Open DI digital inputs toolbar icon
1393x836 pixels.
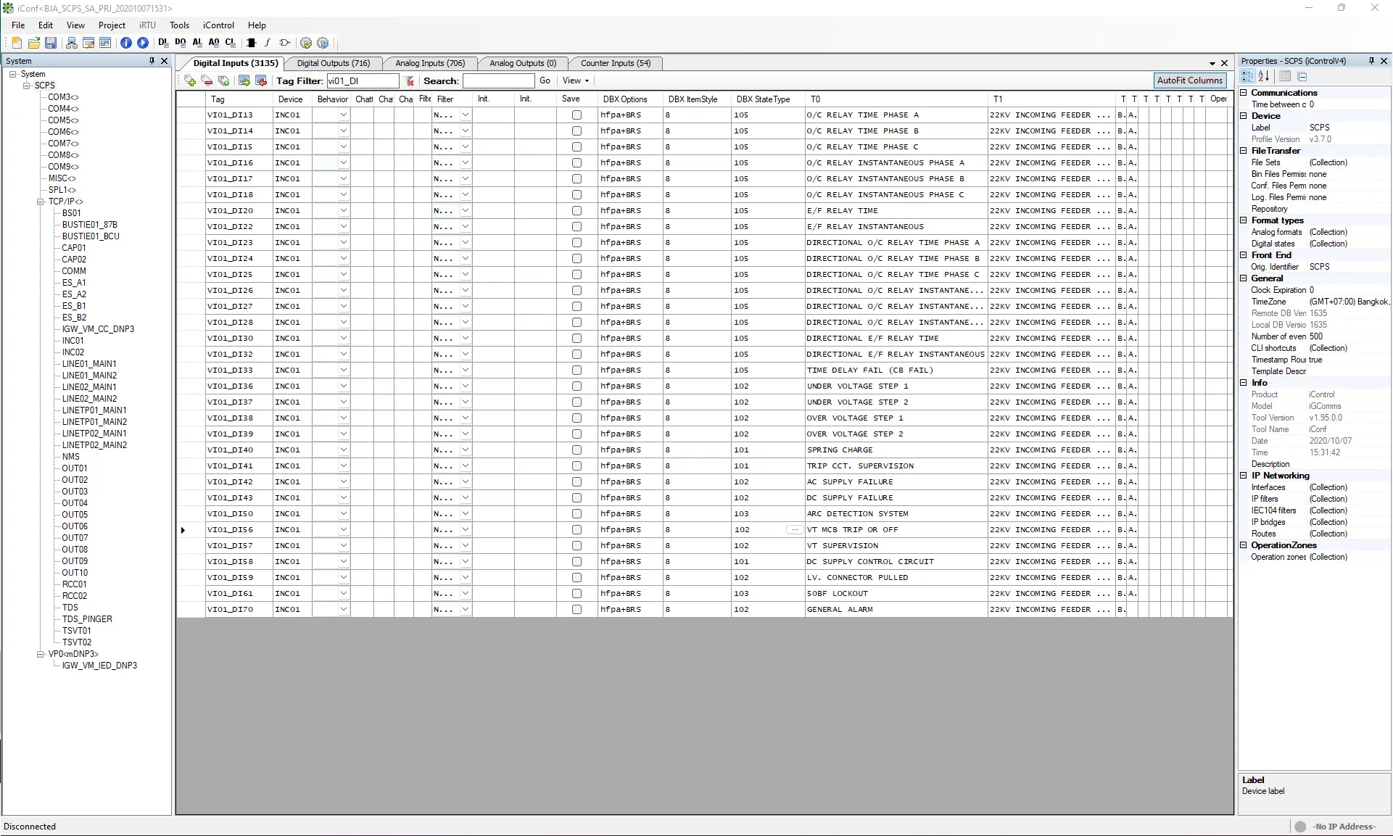tap(163, 43)
